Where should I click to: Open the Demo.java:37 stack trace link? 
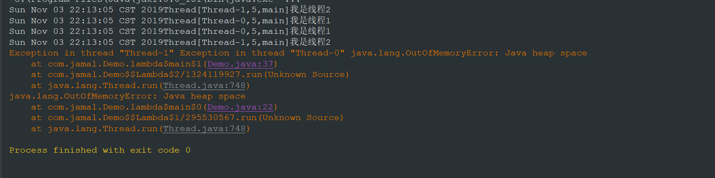tap(240, 64)
